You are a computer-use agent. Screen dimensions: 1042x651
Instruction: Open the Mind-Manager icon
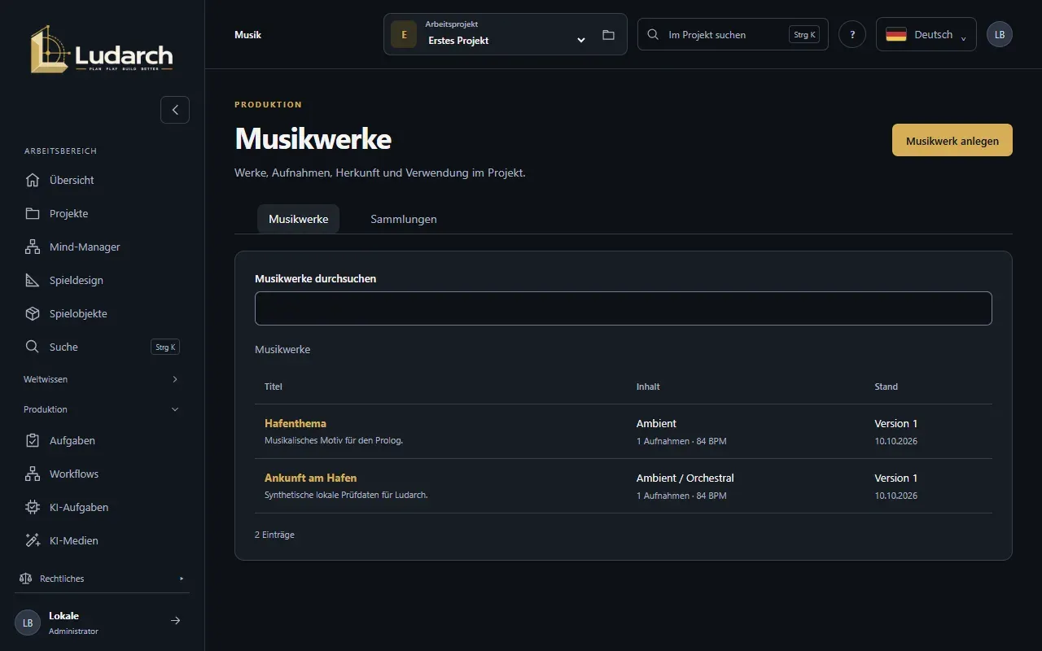pyautogui.click(x=33, y=247)
